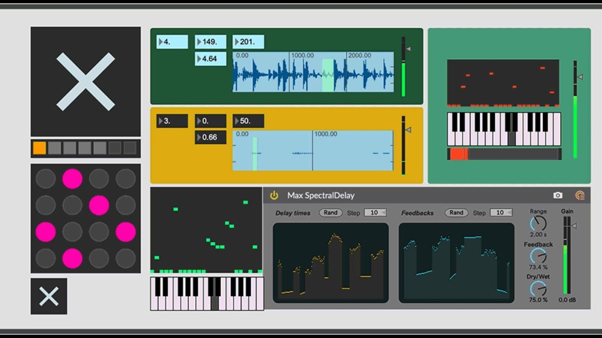Click the number box showing 3. in yellow panel
Viewport: 602px width, 338px height.
[x=172, y=121]
